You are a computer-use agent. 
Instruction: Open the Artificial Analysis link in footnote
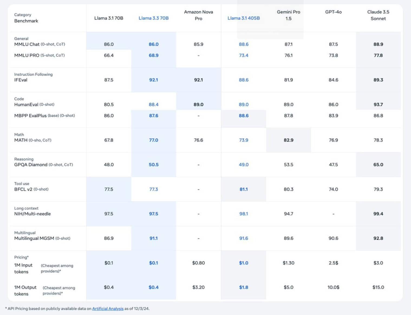point(108,309)
